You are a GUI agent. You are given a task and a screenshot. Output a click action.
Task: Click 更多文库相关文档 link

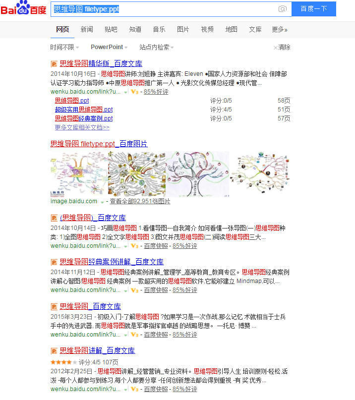coord(82,127)
